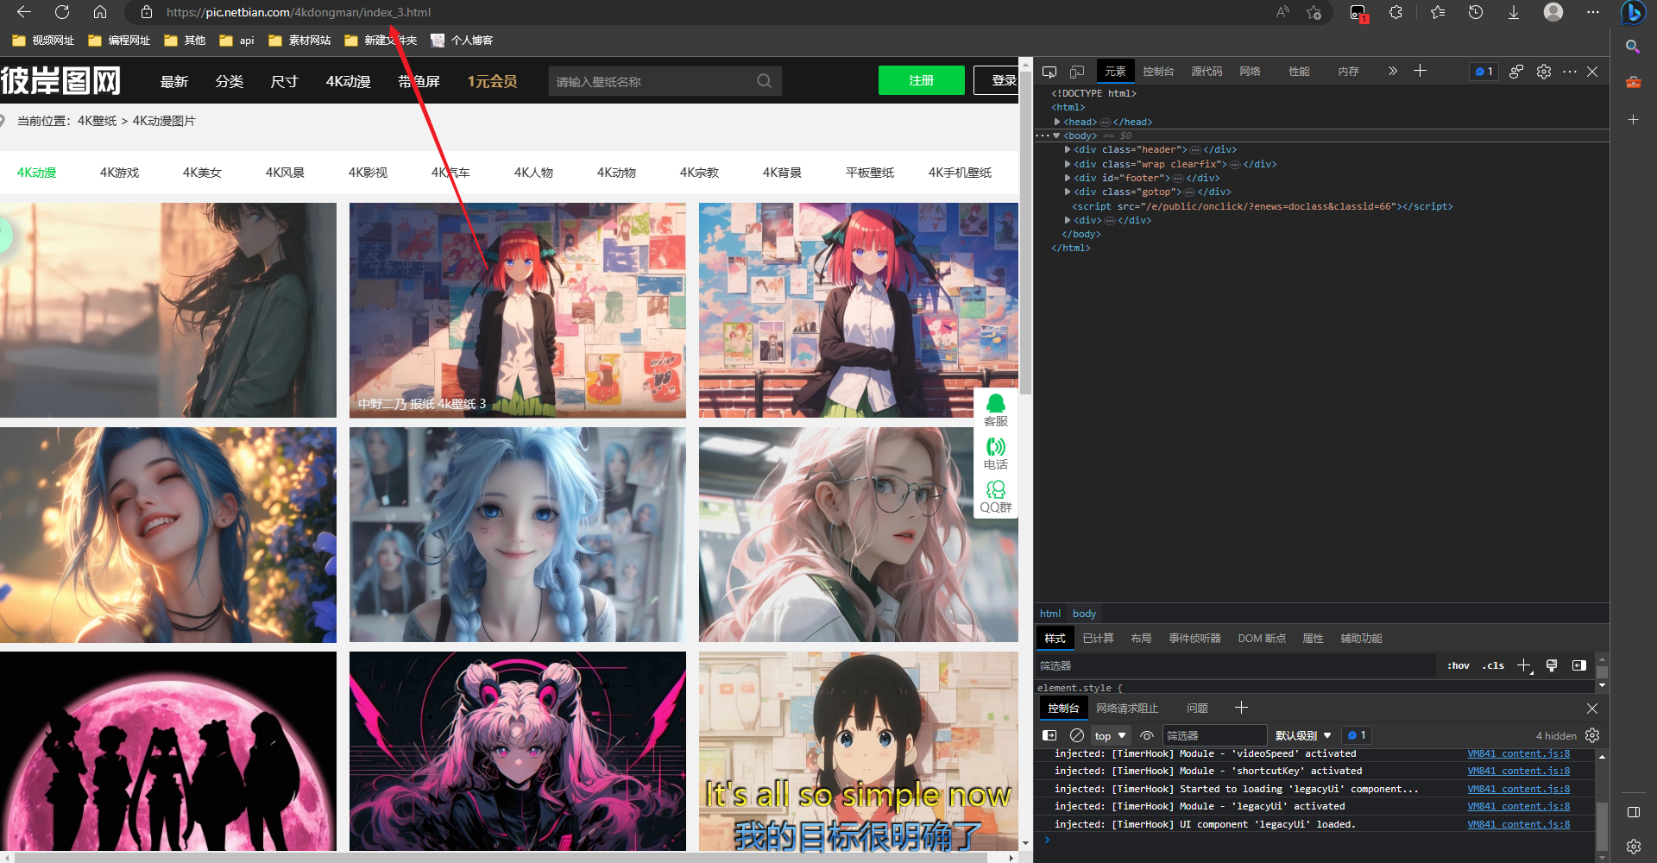Image resolution: width=1657 pixels, height=863 pixels.
Task: Toggle device emulation mode
Action: point(1077,72)
